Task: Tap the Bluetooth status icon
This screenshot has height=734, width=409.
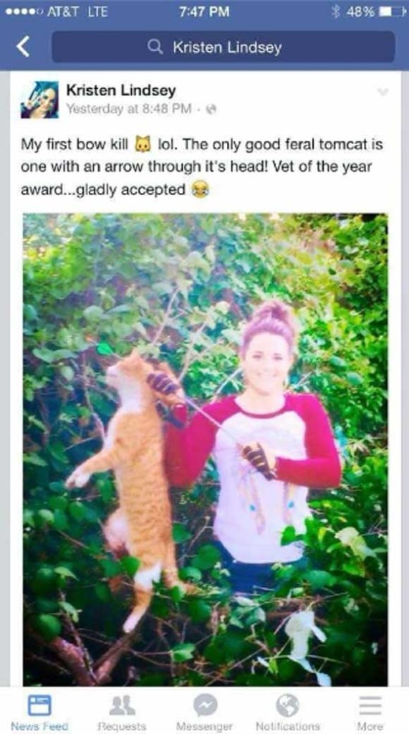Action: [x=335, y=11]
